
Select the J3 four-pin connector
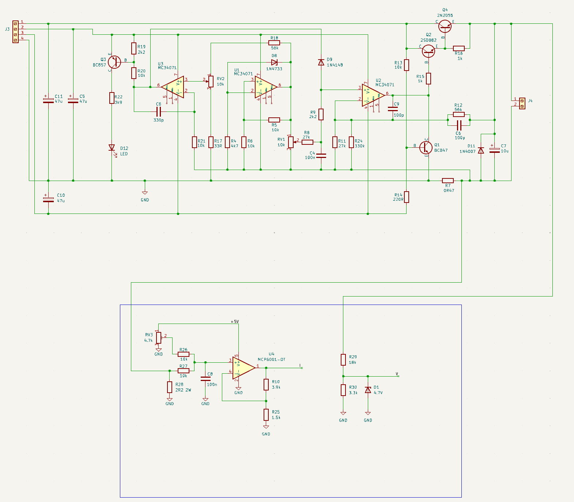[x=15, y=31]
